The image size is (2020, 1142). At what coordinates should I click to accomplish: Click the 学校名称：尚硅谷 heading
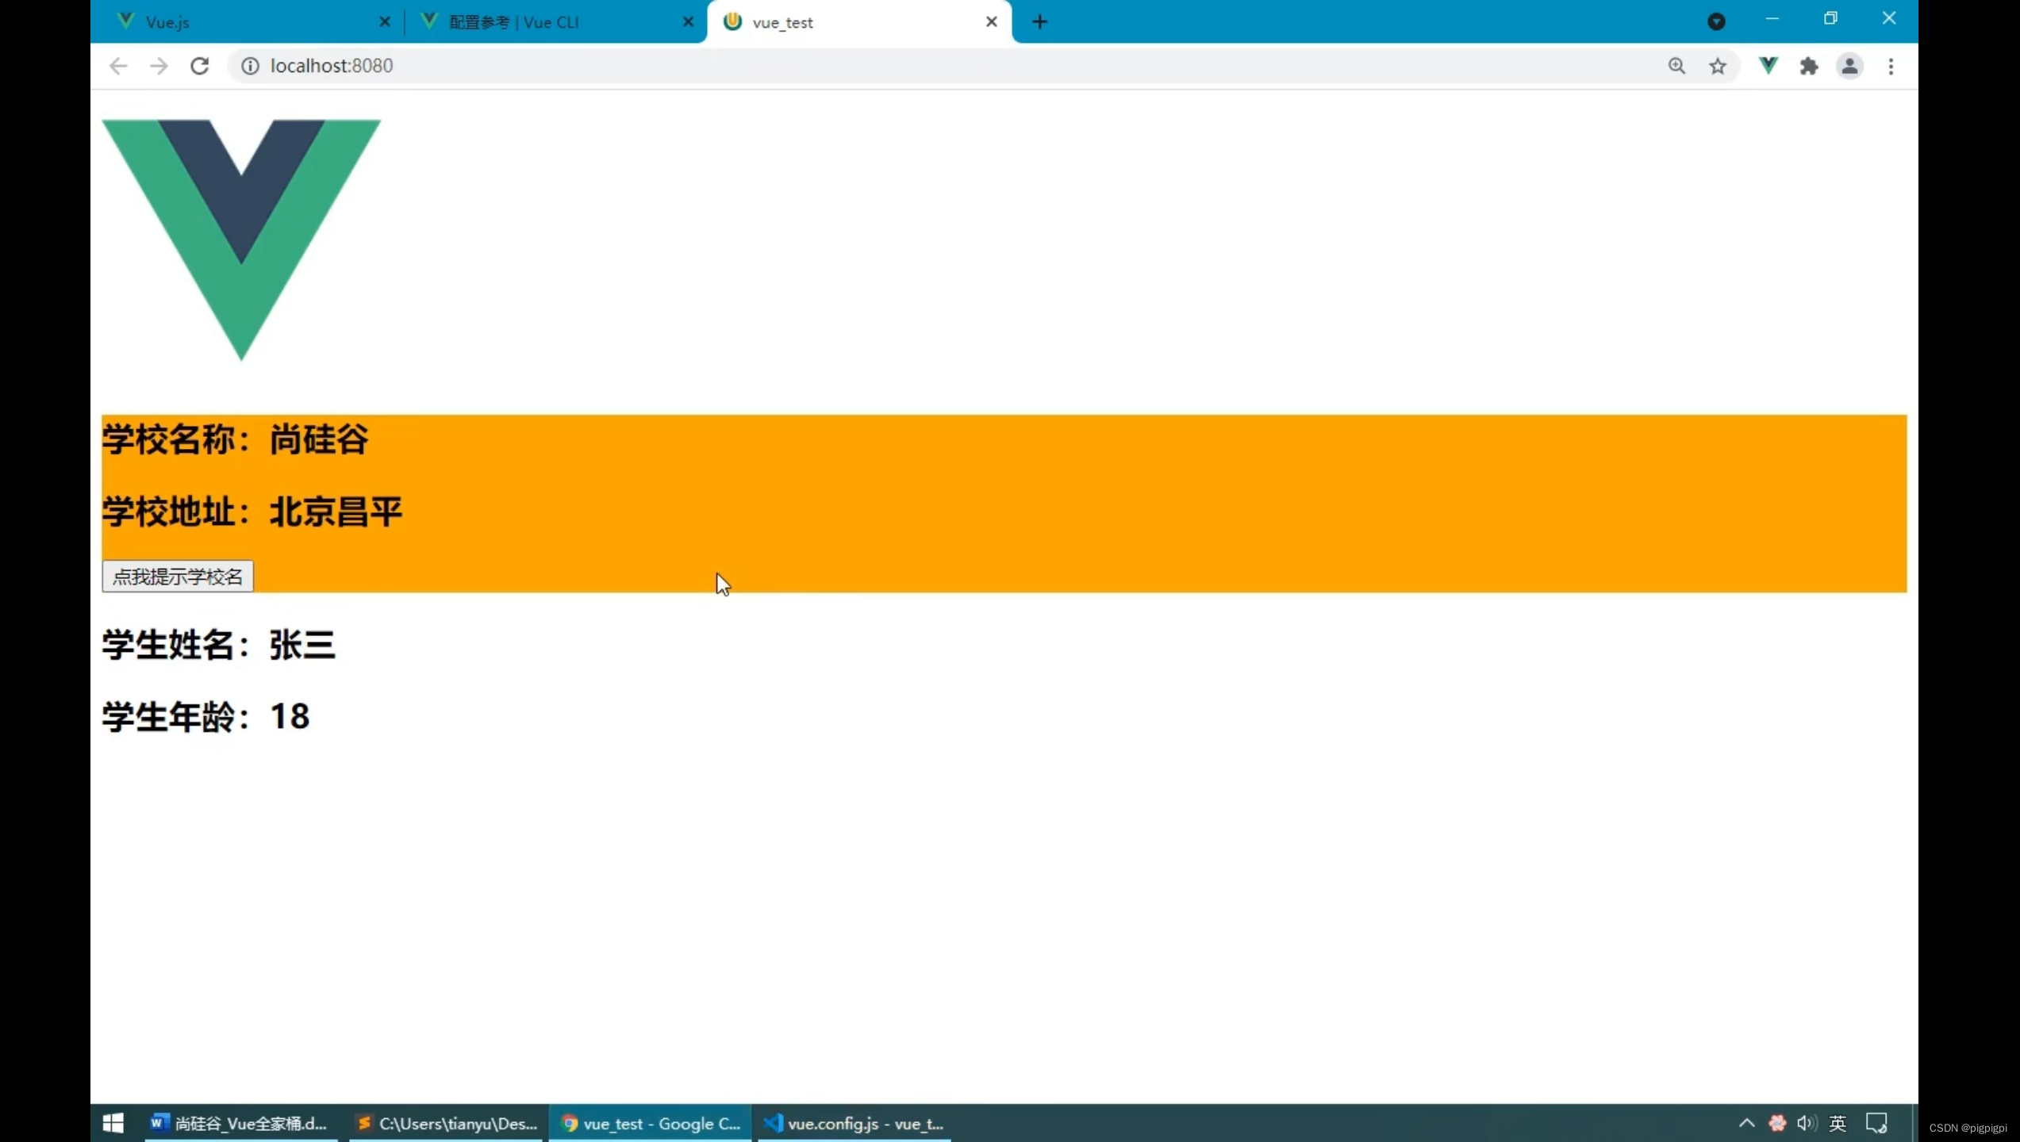[236, 439]
